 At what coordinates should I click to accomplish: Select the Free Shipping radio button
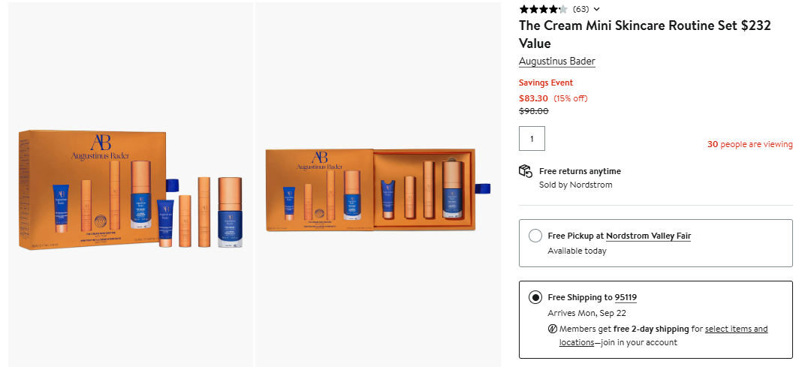click(535, 297)
